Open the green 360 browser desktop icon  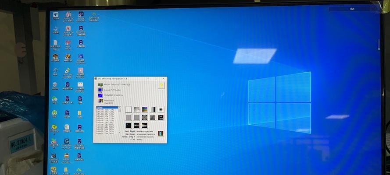click(54, 114)
